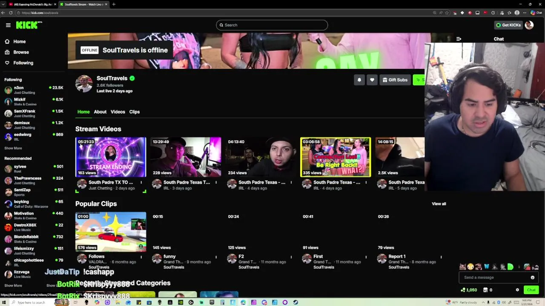The width and height of the screenshot is (545, 306).
Task: Open the STREAM ENDING video thumbnail
Action: coord(111,157)
